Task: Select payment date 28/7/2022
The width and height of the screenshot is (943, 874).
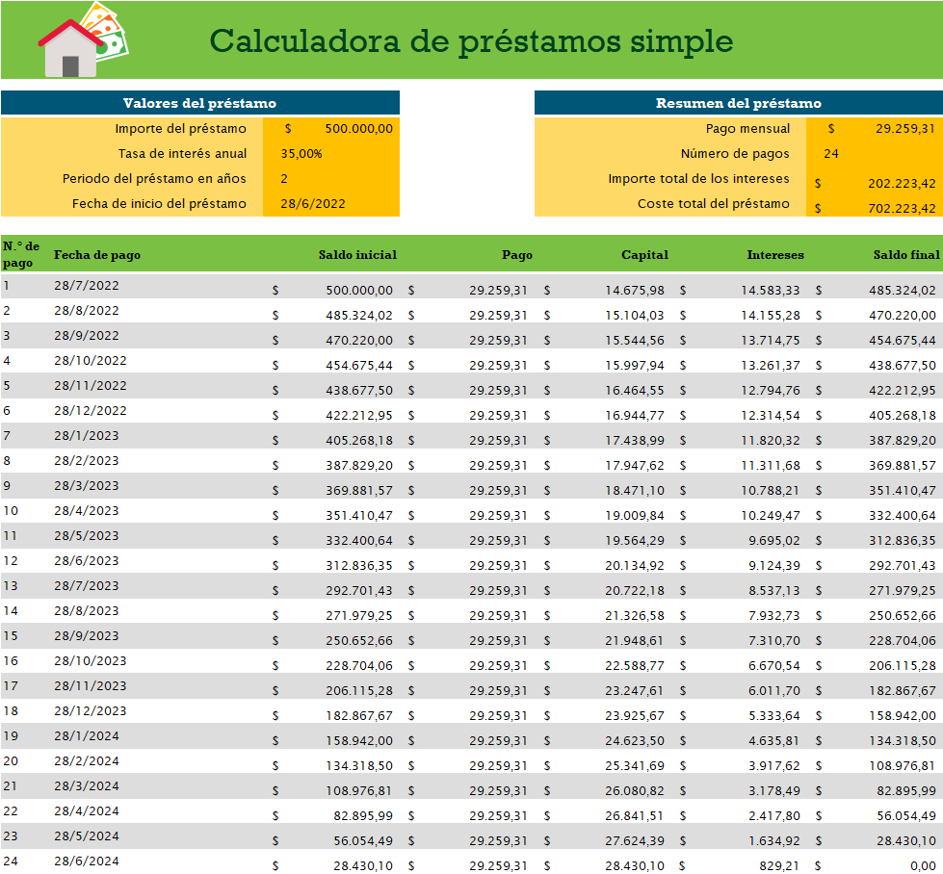Action: tap(87, 286)
